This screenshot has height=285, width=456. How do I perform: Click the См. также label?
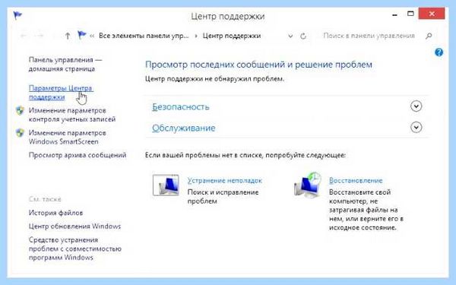click(45, 199)
